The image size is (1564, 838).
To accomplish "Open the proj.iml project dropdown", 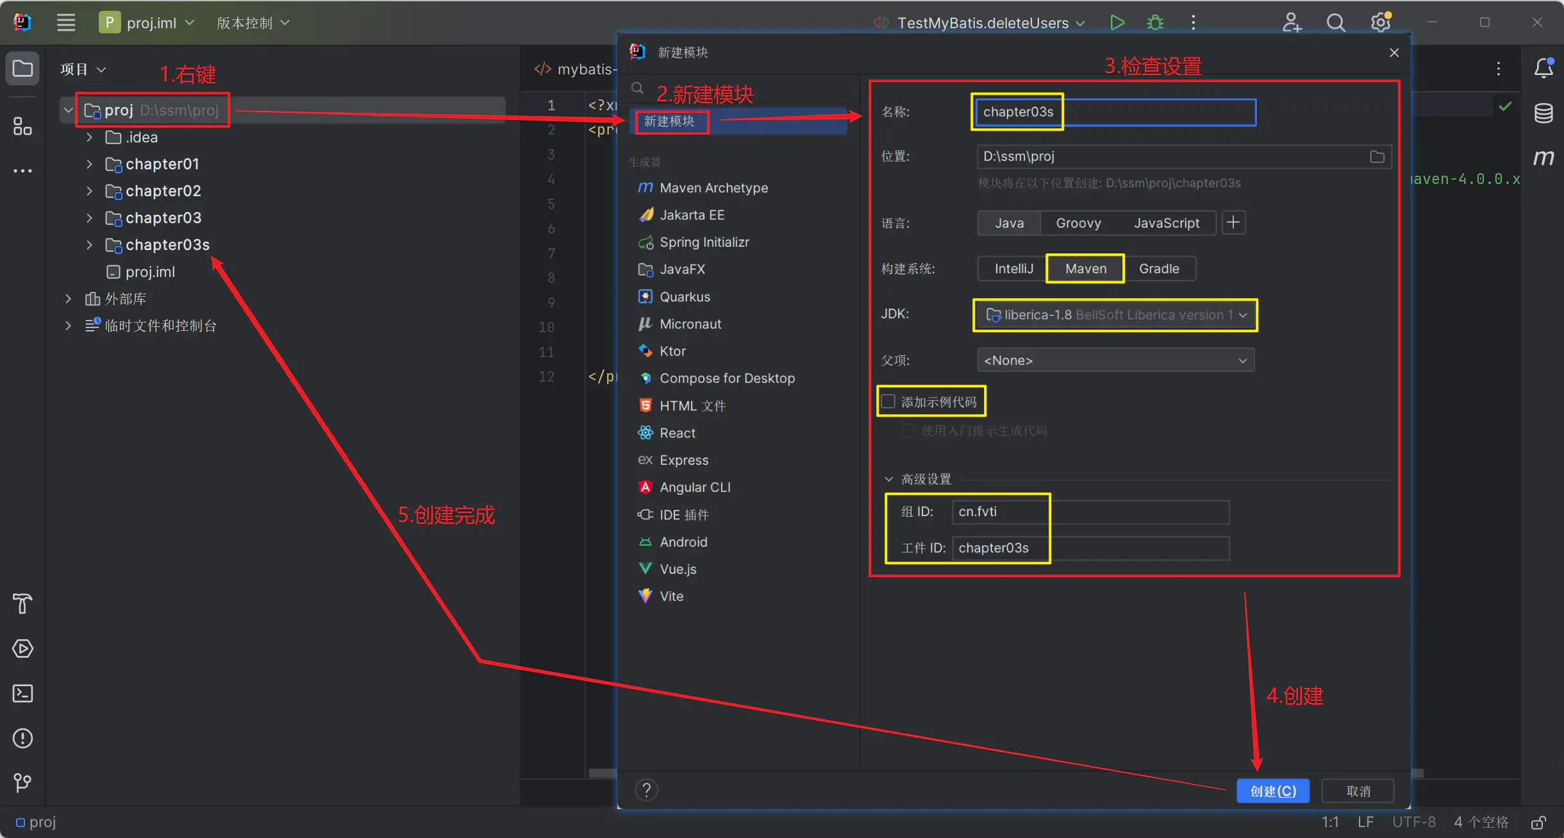I will (147, 23).
